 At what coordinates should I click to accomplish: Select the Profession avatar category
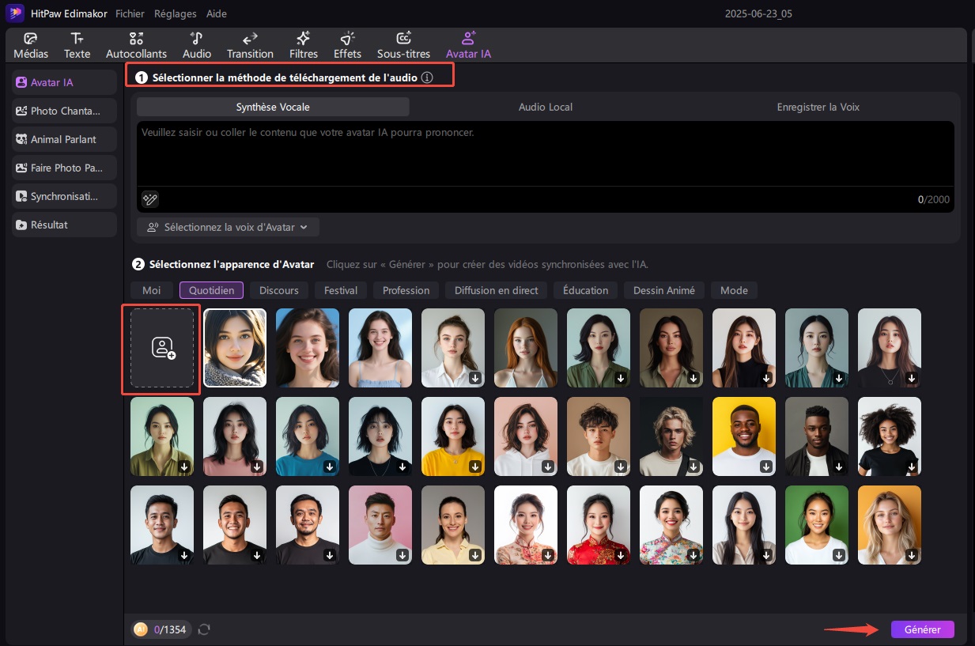click(x=406, y=290)
